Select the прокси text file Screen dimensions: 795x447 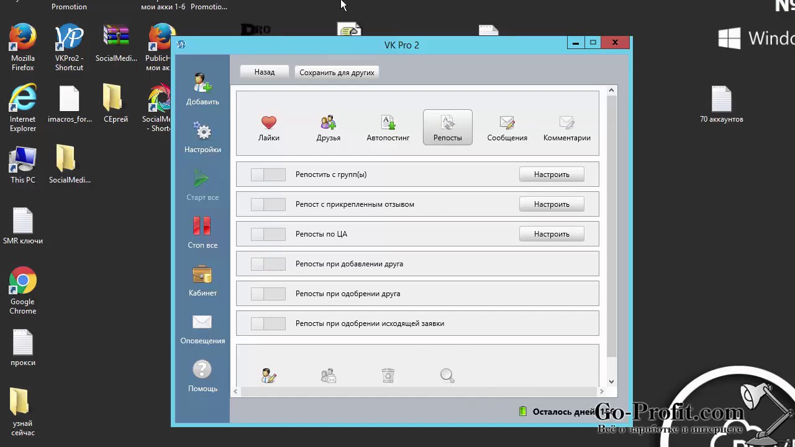click(23, 348)
